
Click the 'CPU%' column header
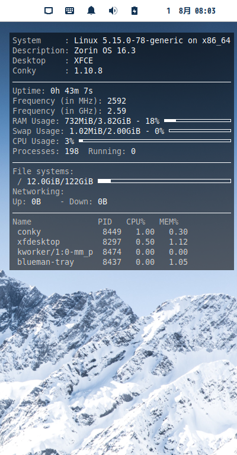136,222
